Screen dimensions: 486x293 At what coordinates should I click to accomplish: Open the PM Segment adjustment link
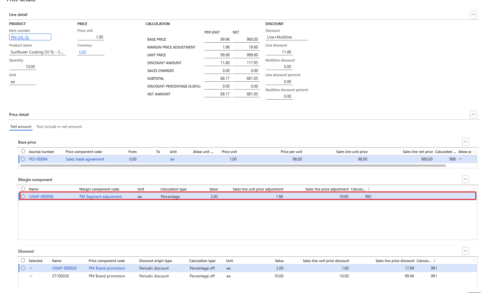[x=101, y=197]
